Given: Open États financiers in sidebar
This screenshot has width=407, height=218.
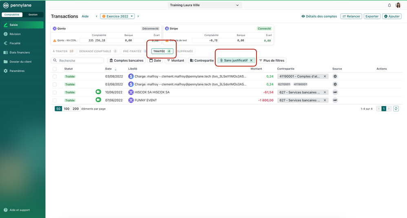Looking at the screenshot, I should coord(20,53).
